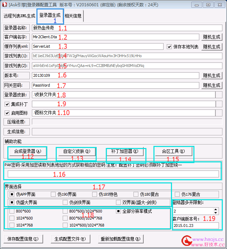Click the application icon in title bar
This screenshot has width=227, height=249.
(5, 5)
